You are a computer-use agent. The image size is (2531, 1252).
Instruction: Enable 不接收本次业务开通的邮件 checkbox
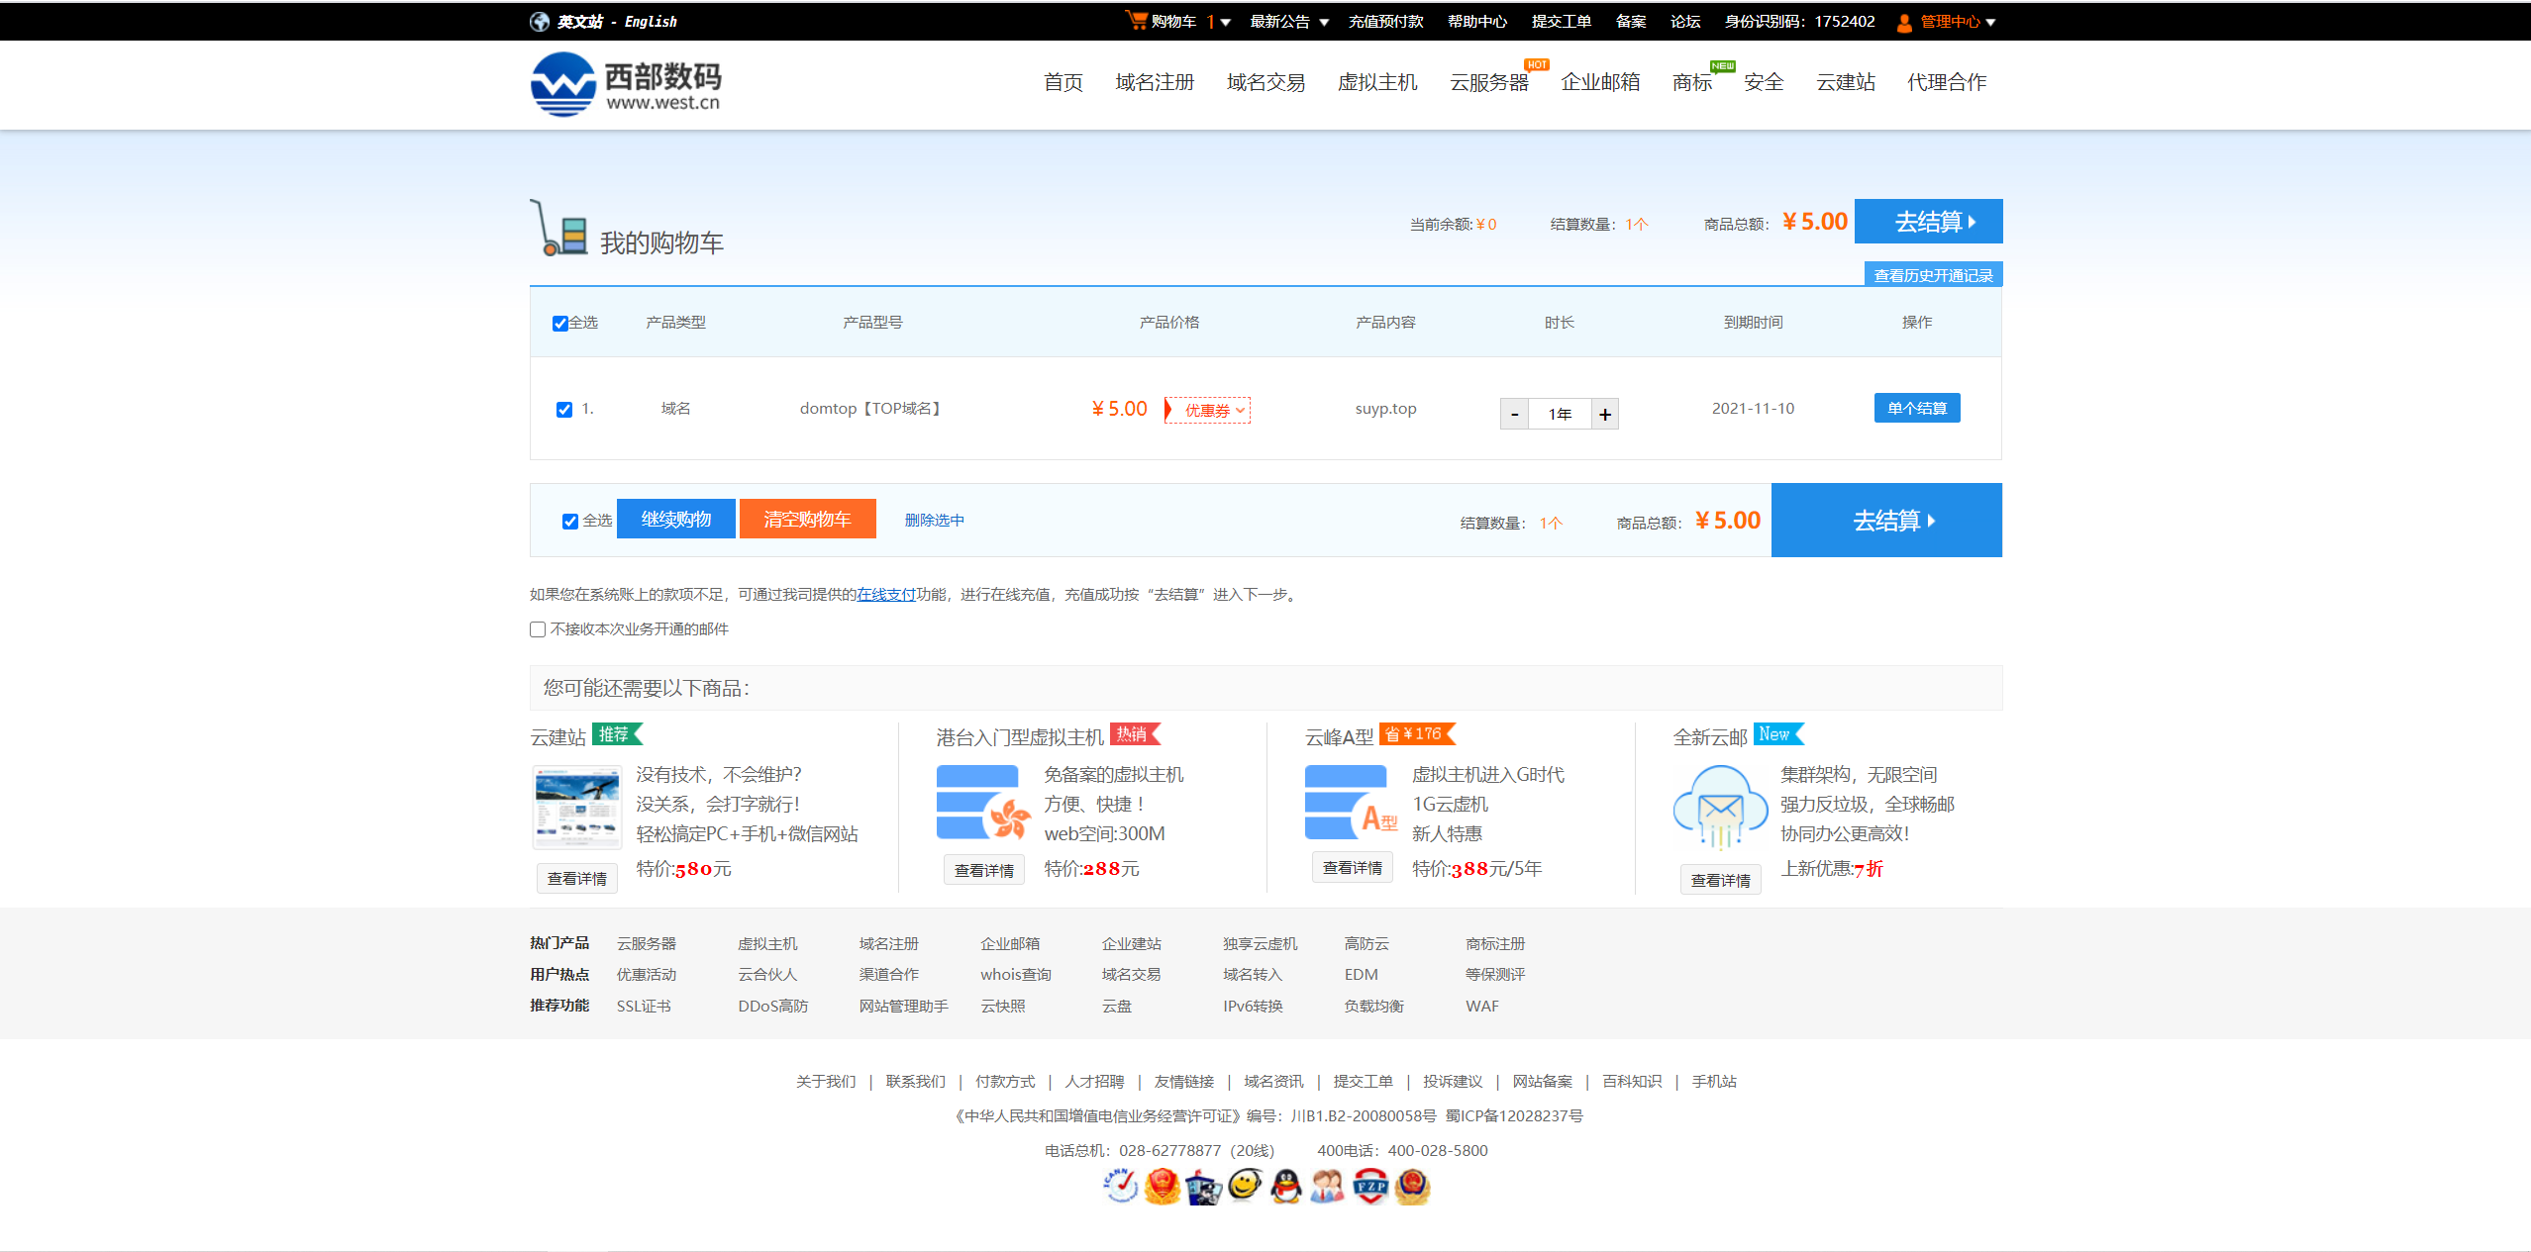click(538, 629)
